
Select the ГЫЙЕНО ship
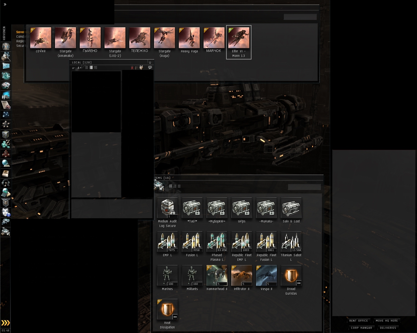90,40
